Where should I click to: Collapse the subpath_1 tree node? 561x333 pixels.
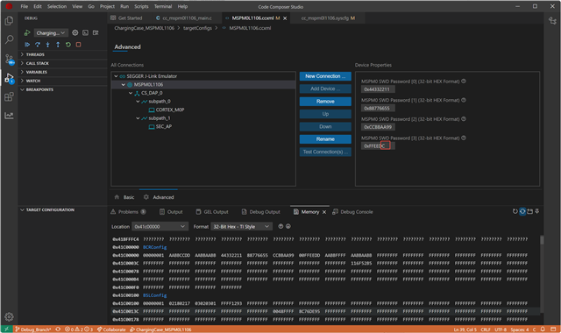138,118
